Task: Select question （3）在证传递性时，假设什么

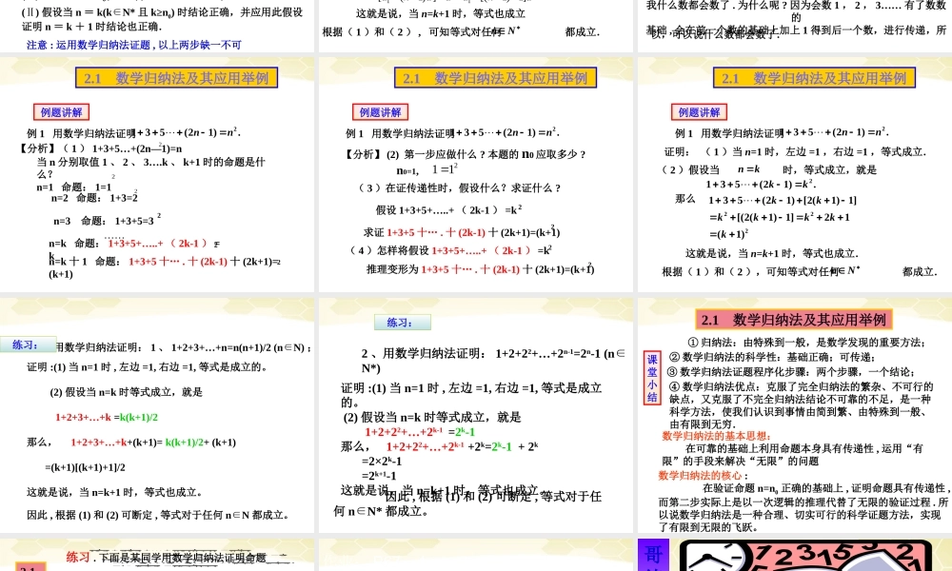Action: click(x=459, y=188)
